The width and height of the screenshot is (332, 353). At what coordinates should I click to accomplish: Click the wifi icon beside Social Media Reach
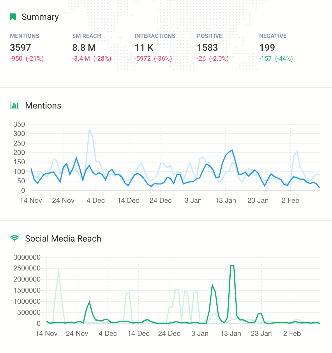click(x=14, y=238)
